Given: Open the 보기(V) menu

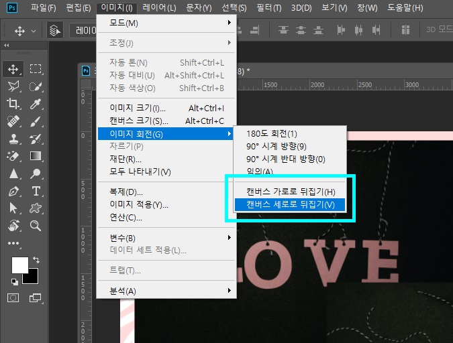Looking at the screenshot, I should pos(334,8).
